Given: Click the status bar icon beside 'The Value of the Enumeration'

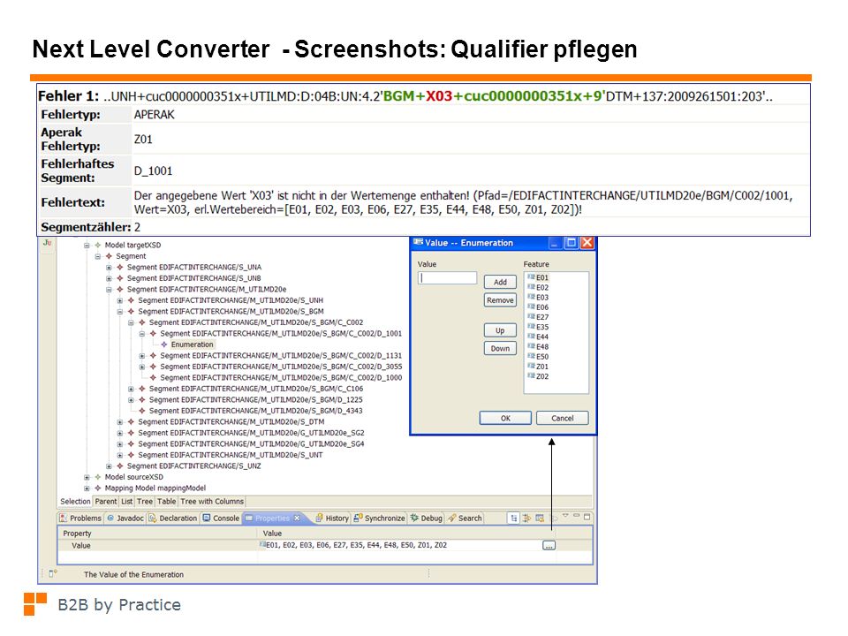Looking at the screenshot, I should (x=52, y=574).
